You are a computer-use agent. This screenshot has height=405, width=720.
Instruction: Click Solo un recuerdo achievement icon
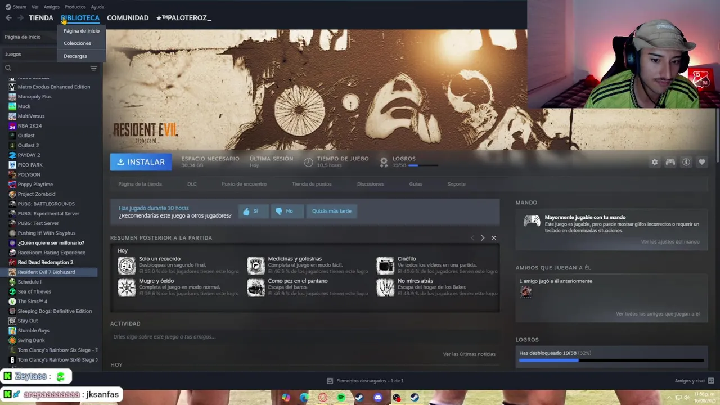point(127,265)
